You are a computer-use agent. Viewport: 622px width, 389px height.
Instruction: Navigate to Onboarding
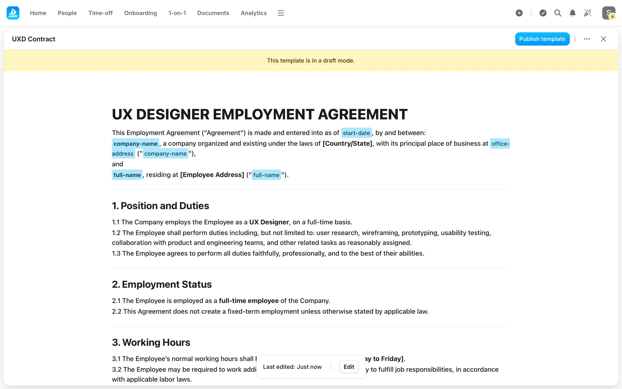(x=140, y=13)
